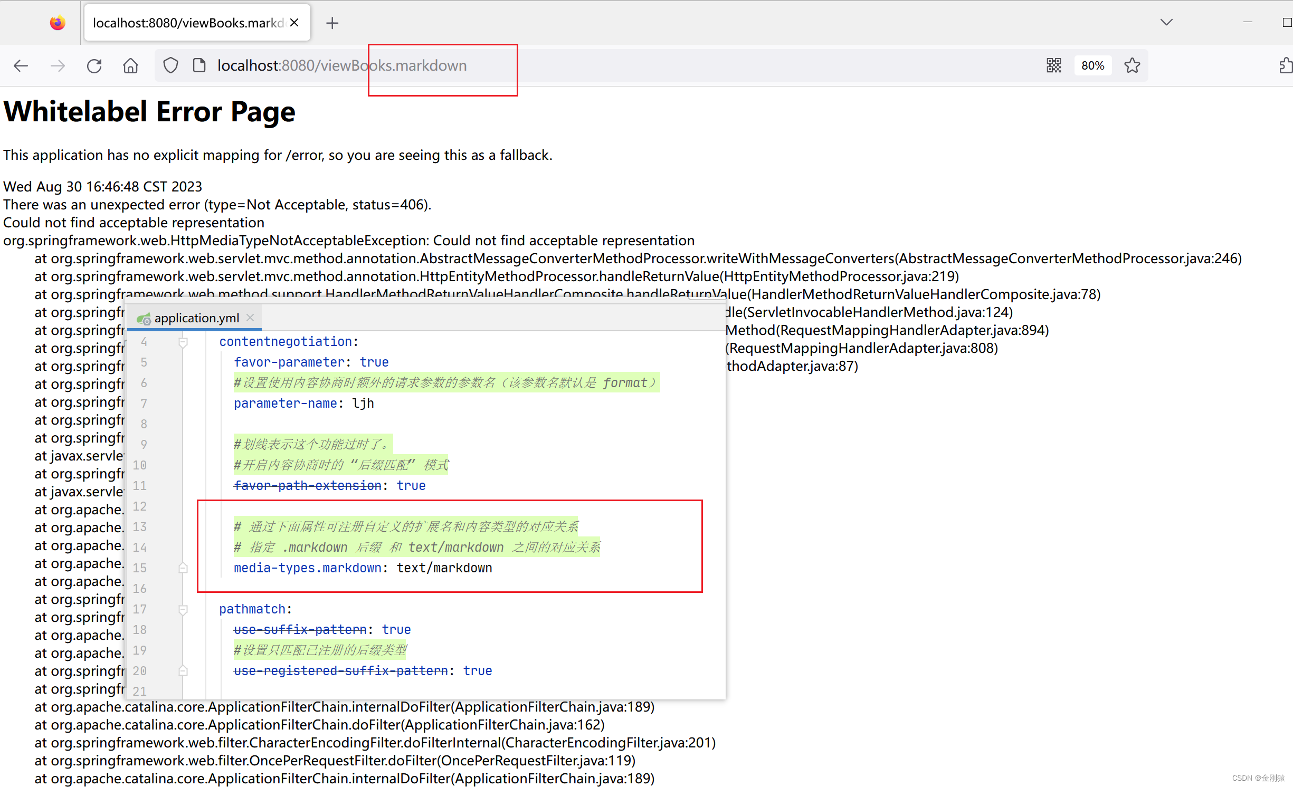Image resolution: width=1293 pixels, height=787 pixels.
Task: View site information page icon
Action: click(x=199, y=66)
